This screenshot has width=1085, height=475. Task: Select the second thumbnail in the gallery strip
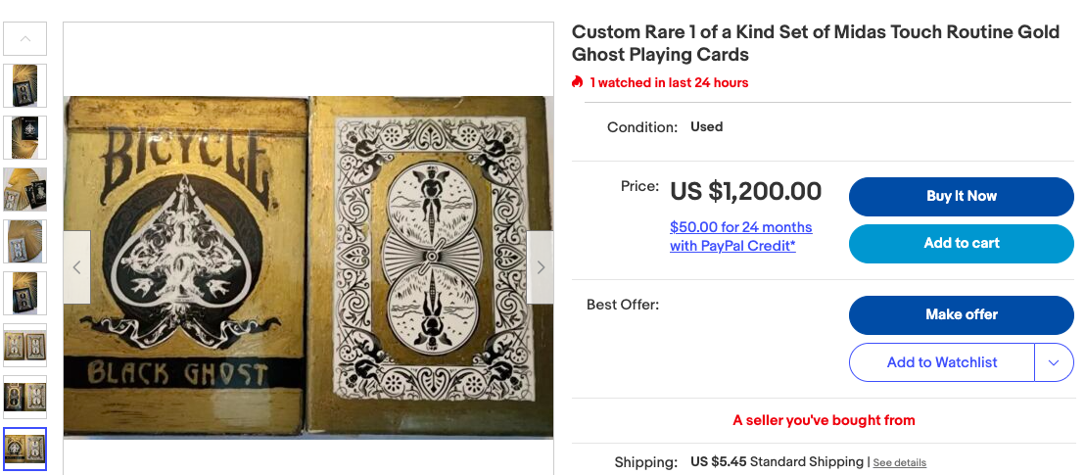pyautogui.click(x=25, y=137)
